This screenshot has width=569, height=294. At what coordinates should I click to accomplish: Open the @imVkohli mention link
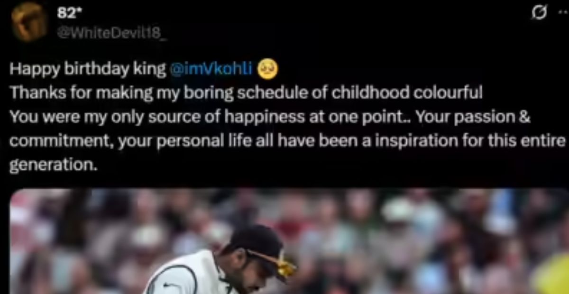tap(211, 70)
